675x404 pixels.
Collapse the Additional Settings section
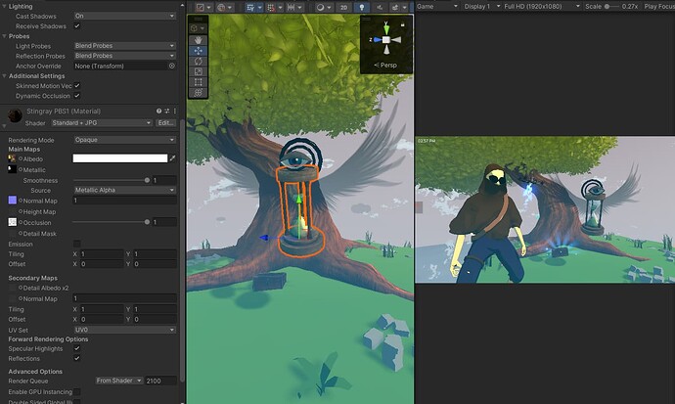pyautogui.click(x=4, y=75)
